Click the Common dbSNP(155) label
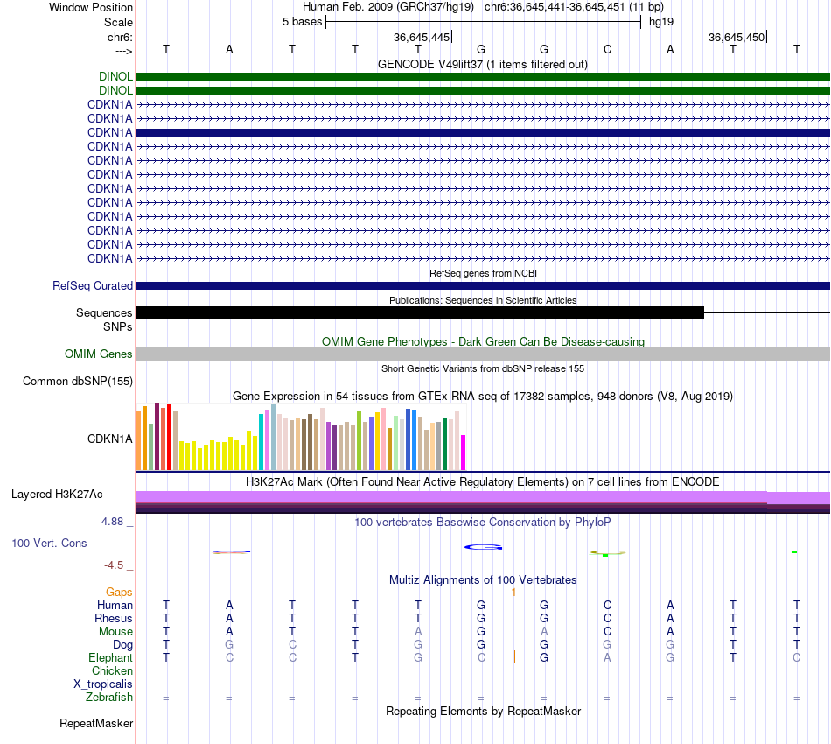The width and height of the screenshot is (831, 744). pyautogui.click(x=78, y=382)
